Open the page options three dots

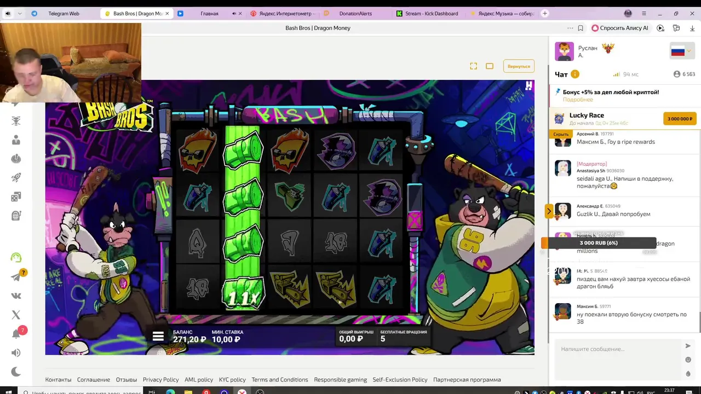point(570,28)
